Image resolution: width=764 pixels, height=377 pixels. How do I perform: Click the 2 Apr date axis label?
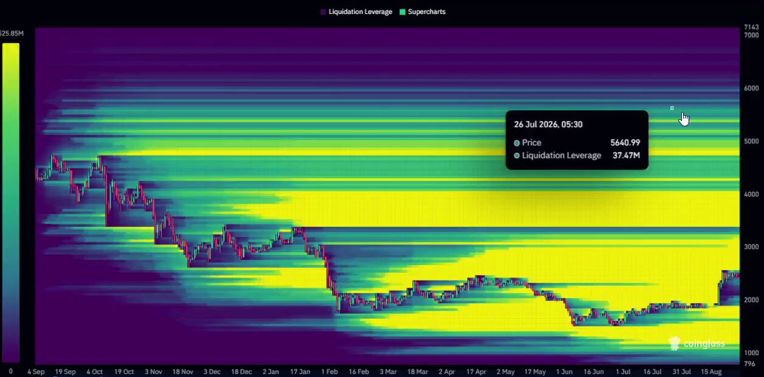[x=446, y=372]
